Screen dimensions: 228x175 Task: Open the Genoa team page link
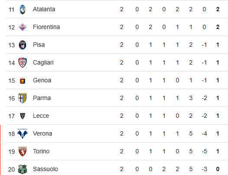42,80
